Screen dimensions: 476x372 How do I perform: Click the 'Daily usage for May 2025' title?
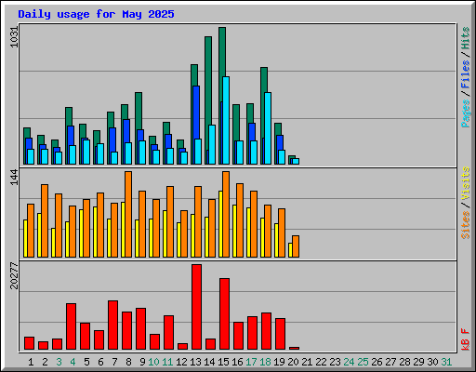coord(96,14)
